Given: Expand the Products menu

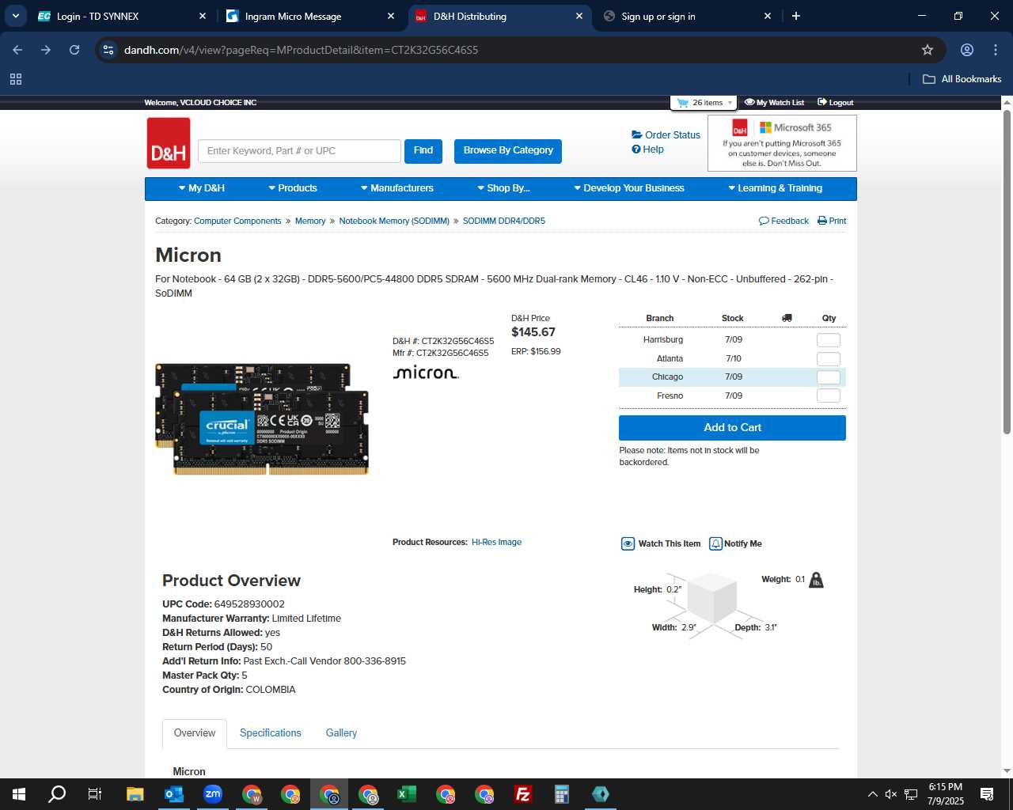Looking at the screenshot, I should pyautogui.click(x=292, y=188).
